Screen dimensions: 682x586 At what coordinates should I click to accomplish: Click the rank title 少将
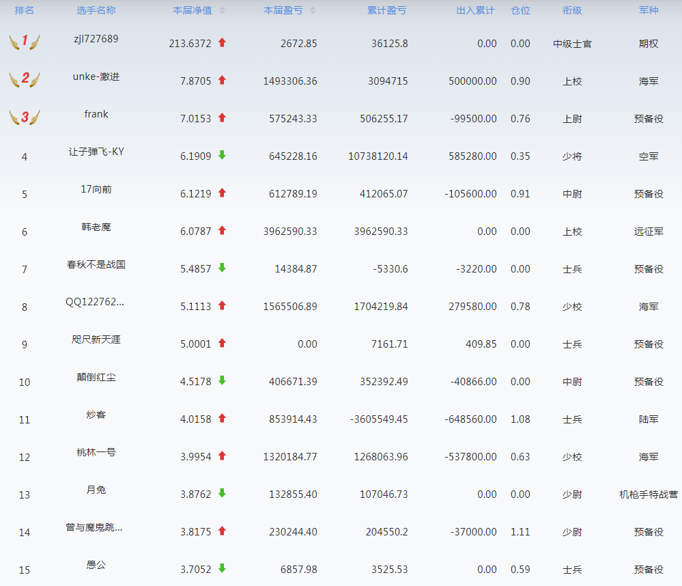[x=572, y=156]
